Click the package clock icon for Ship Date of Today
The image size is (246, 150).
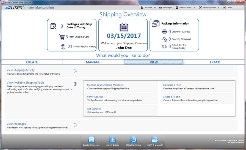point(53,26)
